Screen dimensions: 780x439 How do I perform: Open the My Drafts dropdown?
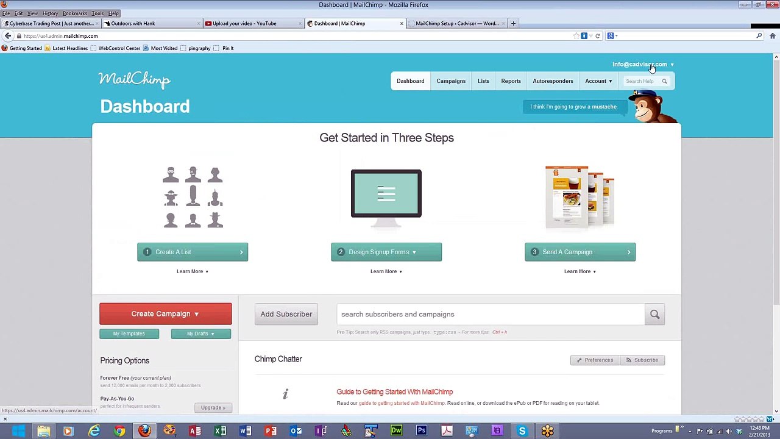click(200, 334)
